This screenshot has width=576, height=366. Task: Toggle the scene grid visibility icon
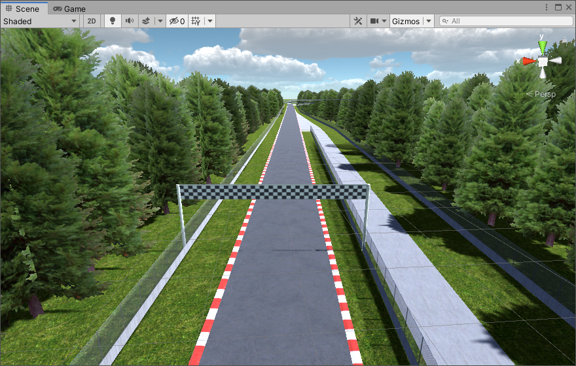coord(196,22)
